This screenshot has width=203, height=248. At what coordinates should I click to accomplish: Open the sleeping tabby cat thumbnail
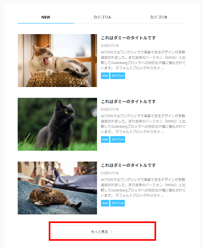(x=57, y=188)
